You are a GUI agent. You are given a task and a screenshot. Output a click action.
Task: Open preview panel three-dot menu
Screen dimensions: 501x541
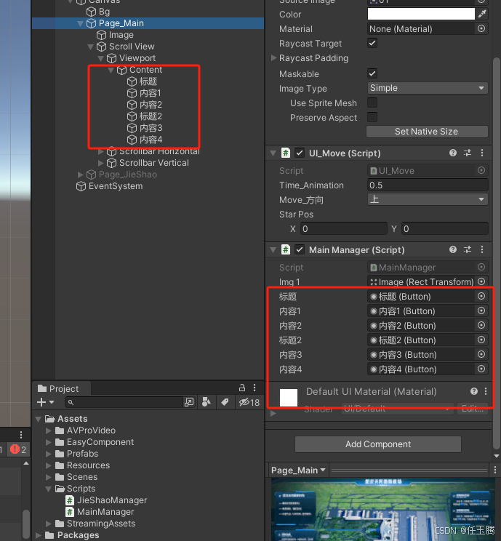(494, 470)
